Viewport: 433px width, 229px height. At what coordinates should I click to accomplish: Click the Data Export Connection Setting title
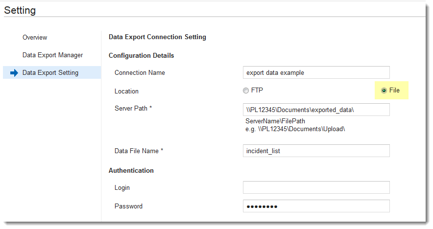(x=157, y=37)
